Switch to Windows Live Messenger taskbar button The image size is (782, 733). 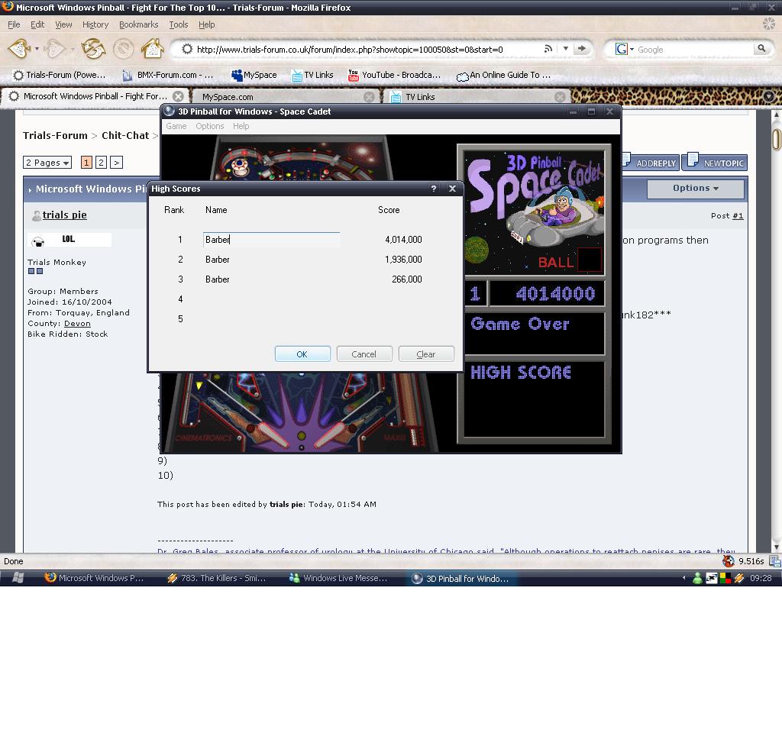[x=339, y=579]
